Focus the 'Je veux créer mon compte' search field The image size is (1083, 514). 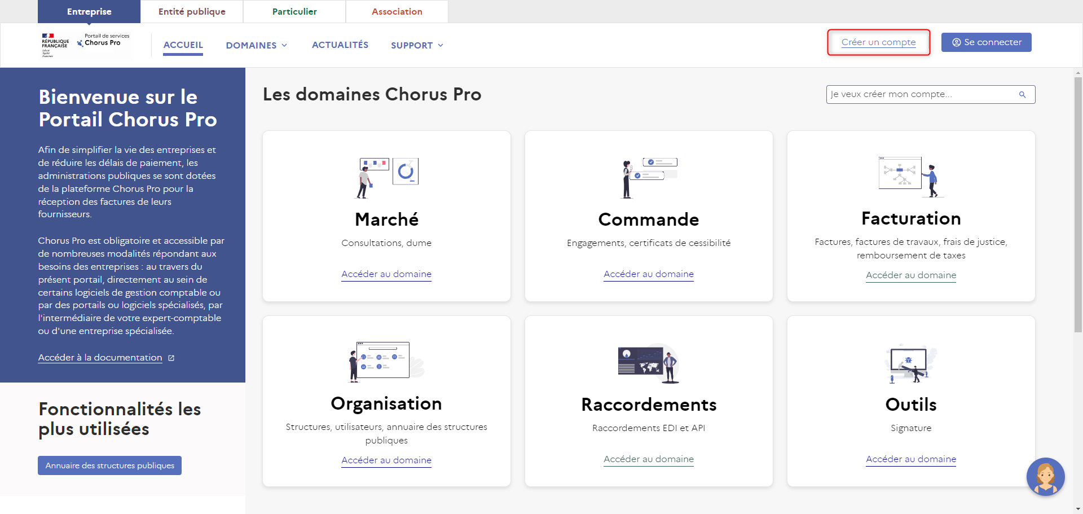pos(931,94)
